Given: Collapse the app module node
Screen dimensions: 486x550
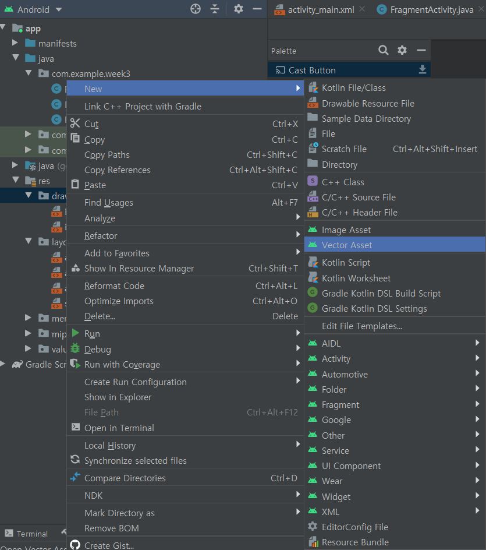Looking at the screenshot, I should tap(3, 27).
